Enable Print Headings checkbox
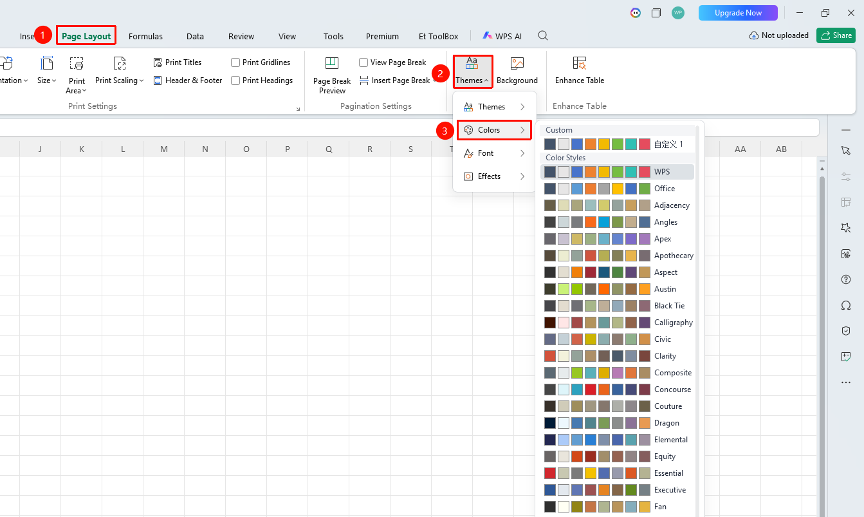Viewport: 864px width, 517px height. pyautogui.click(x=235, y=80)
